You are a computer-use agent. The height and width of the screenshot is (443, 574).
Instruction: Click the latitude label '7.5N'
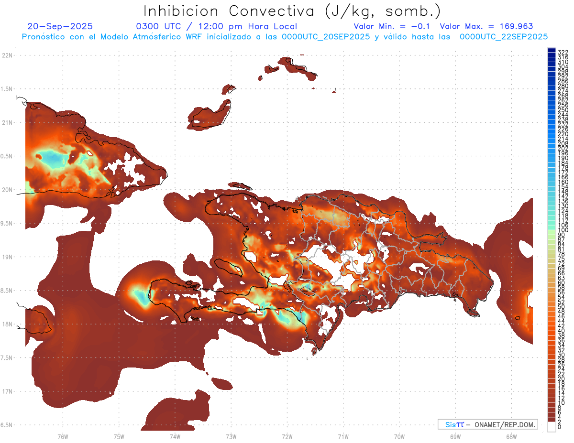(x=7, y=357)
